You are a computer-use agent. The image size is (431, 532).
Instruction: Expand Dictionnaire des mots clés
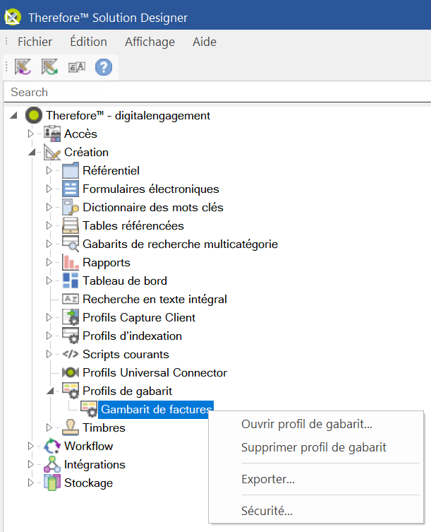coord(49,207)
